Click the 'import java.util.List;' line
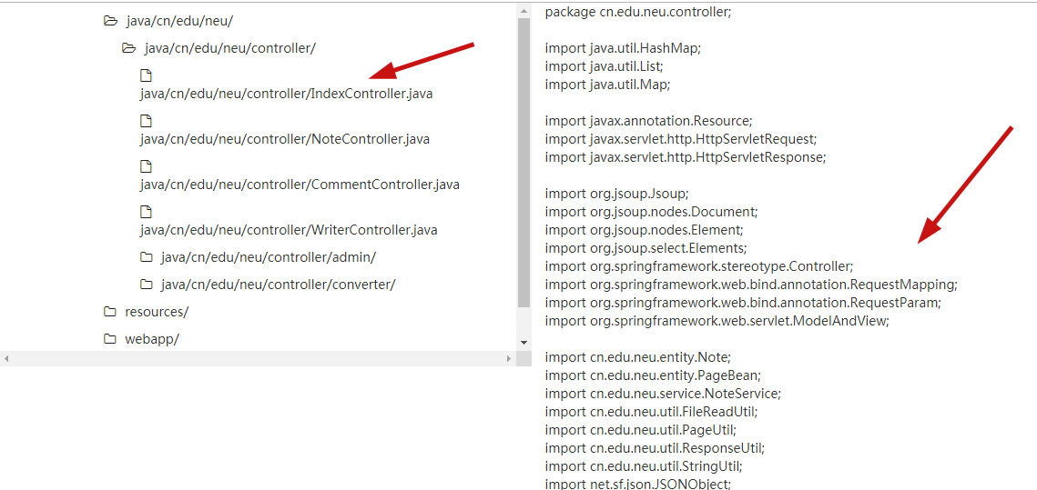 pyautogui.click(x=605, y=66)
